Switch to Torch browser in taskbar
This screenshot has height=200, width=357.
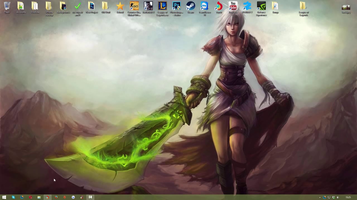click(x=47, y=197)
